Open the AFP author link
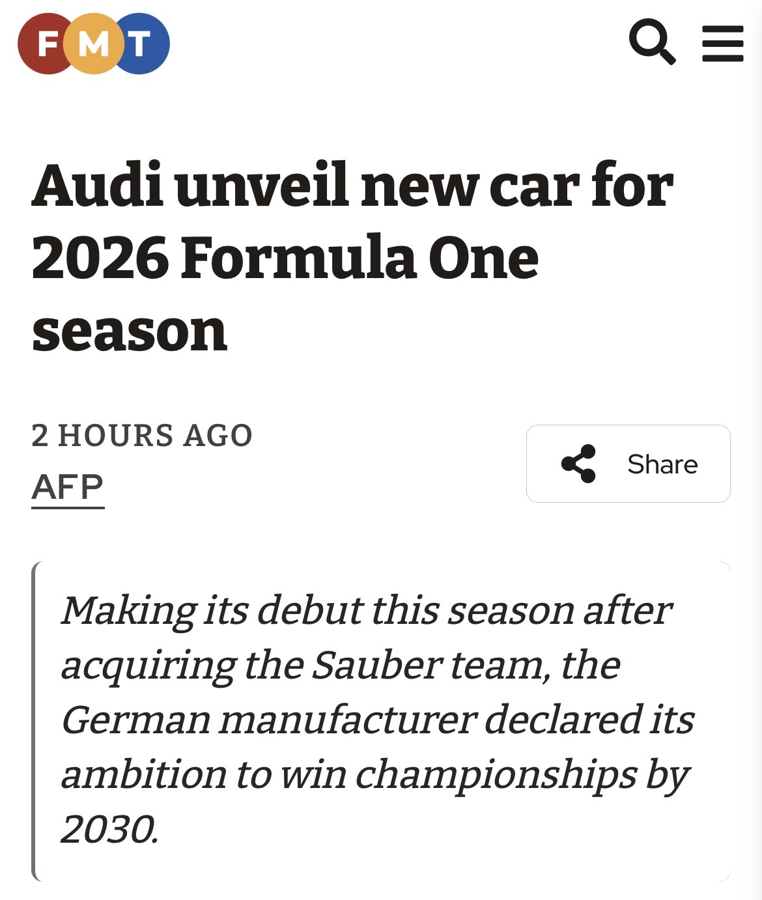 68,487
